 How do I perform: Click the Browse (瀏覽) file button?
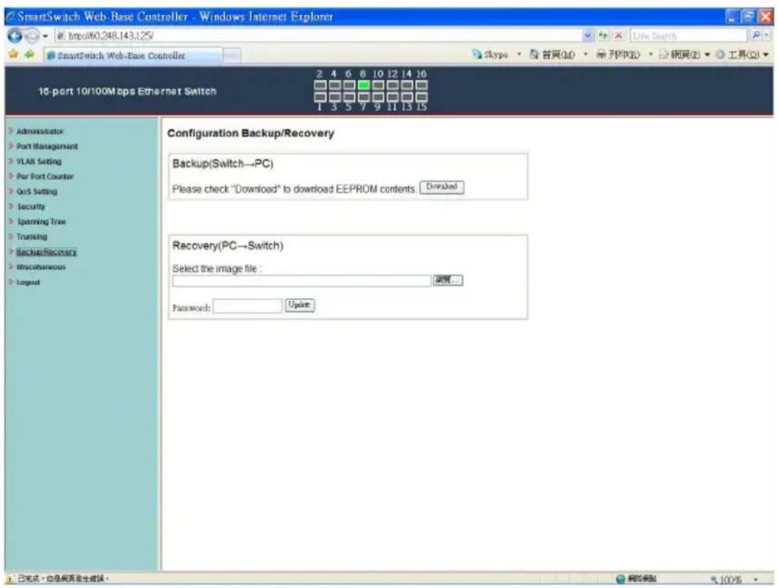[448, 280]
